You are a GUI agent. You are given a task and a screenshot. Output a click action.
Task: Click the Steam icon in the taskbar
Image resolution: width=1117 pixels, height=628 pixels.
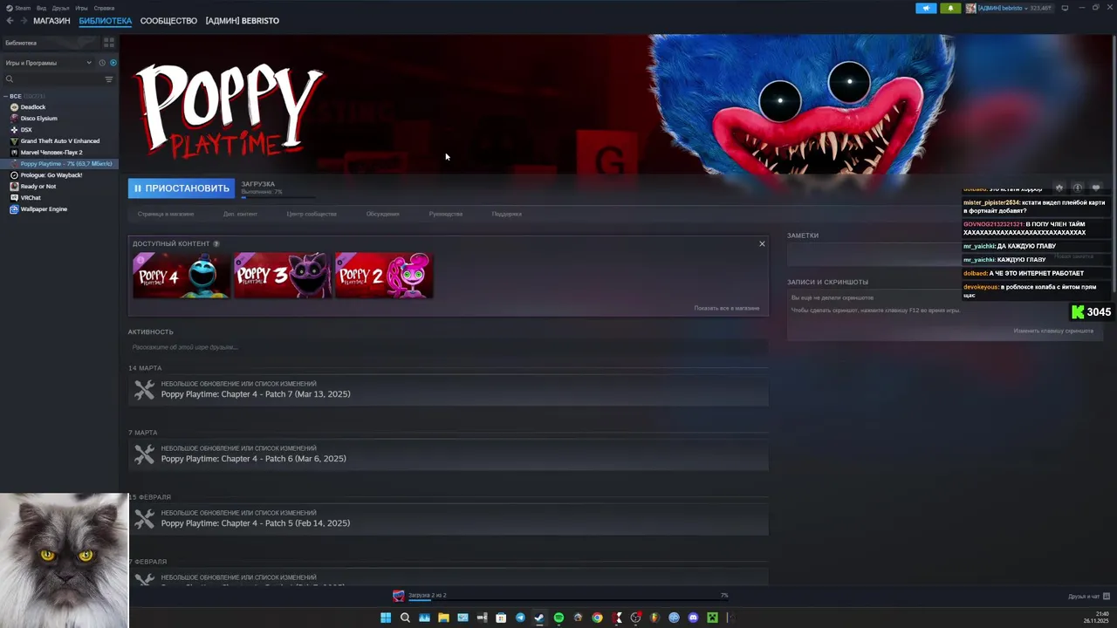click(x=539, y=618)
